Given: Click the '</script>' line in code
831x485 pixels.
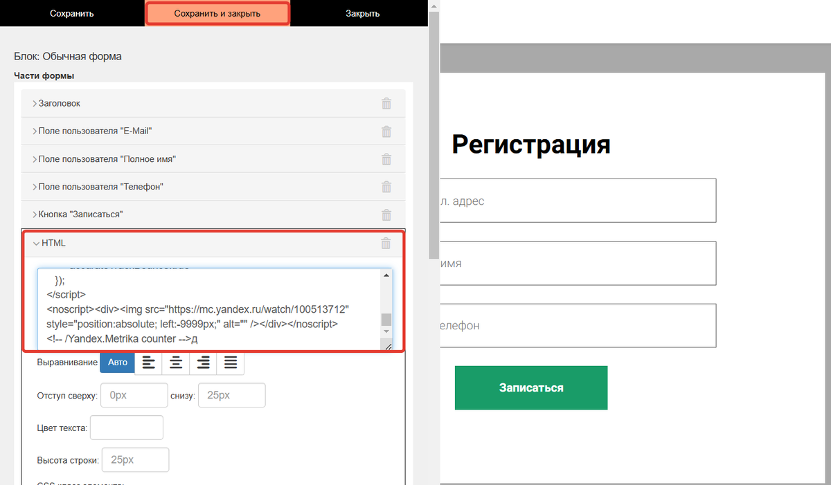Looking at the screenshot, I should [66, 295].
